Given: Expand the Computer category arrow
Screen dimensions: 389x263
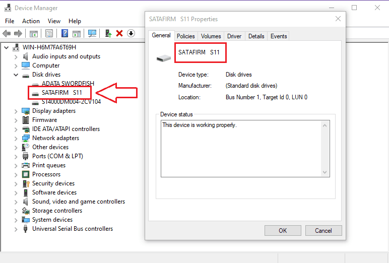Looking at the screenshot, I should (x=16, y=66).
